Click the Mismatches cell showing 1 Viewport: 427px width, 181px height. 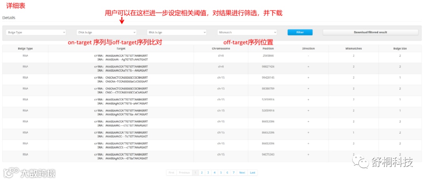(353, 132)
